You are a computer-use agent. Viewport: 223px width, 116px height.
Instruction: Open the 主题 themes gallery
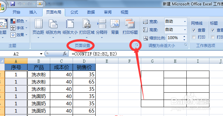[3, 28]
